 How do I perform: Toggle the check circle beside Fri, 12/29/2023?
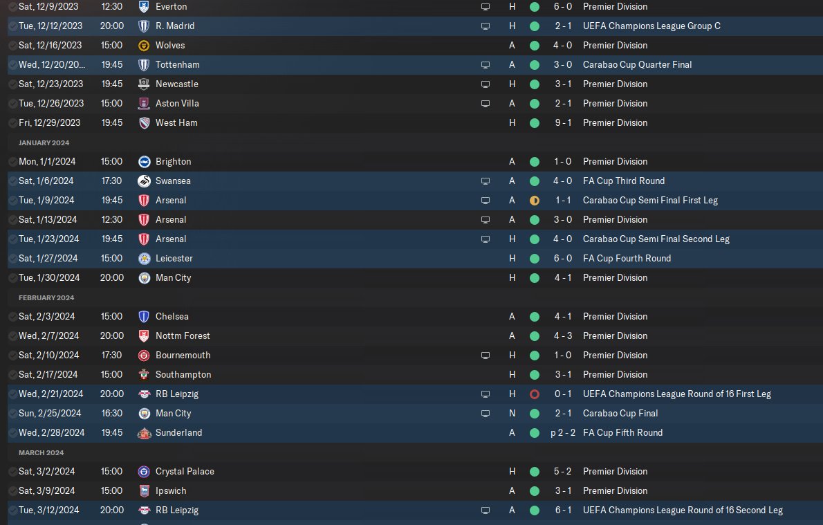click(x=12, y=123)
